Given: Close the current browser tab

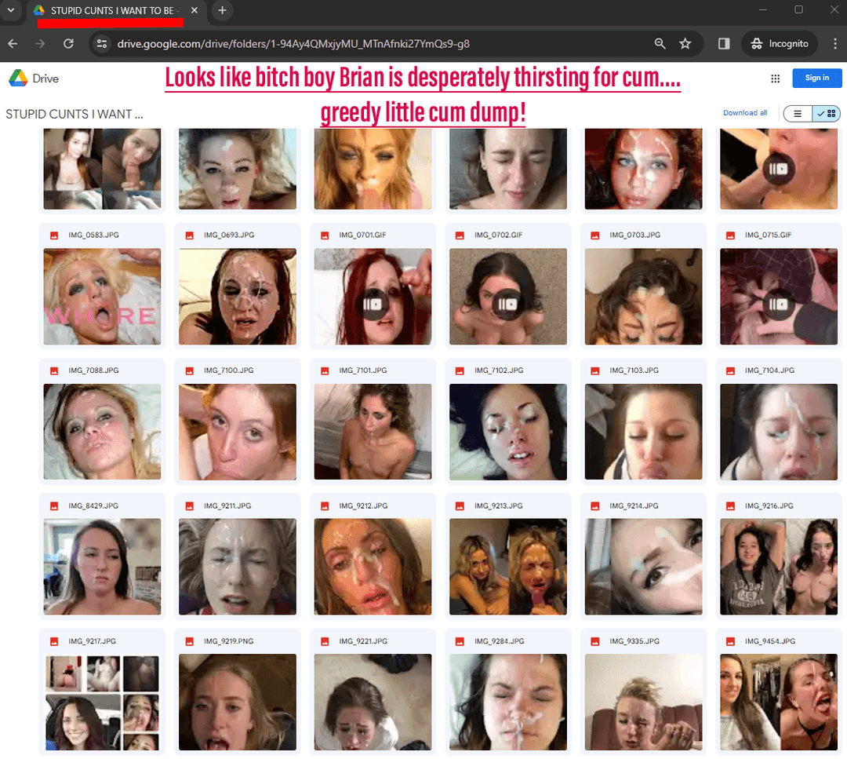Looking at the screenshot, I should tap(194, 10).
